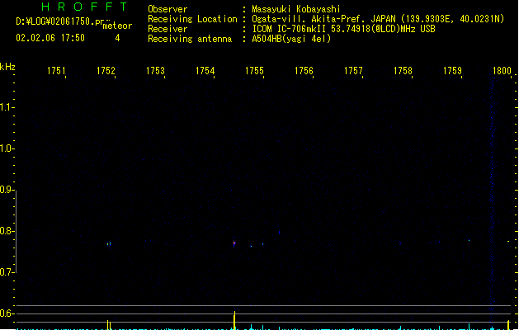Image resolution: width=519 pixels, height=330 pixels.
Task: Click the kHz axis unit label
Action: [x=7, y=67]
